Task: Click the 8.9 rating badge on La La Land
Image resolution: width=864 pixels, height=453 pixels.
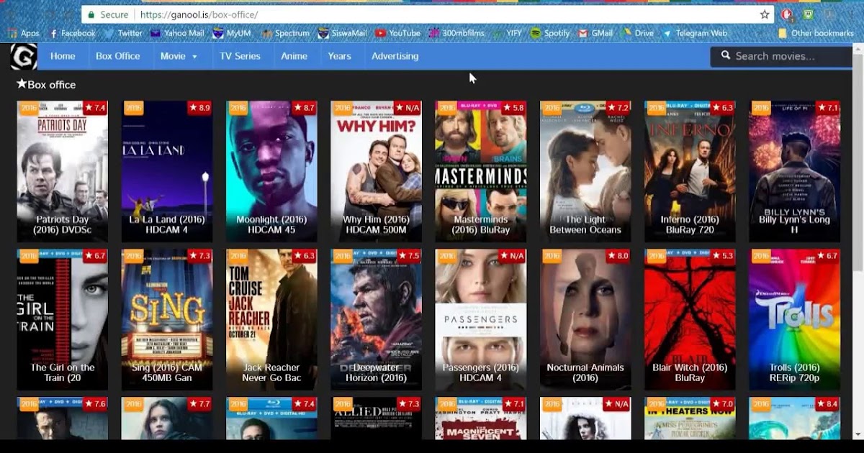Action: coord(199,108)
